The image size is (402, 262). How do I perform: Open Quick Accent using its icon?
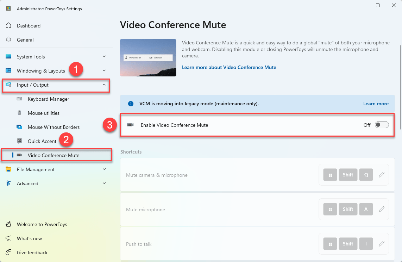pos(19,141)
